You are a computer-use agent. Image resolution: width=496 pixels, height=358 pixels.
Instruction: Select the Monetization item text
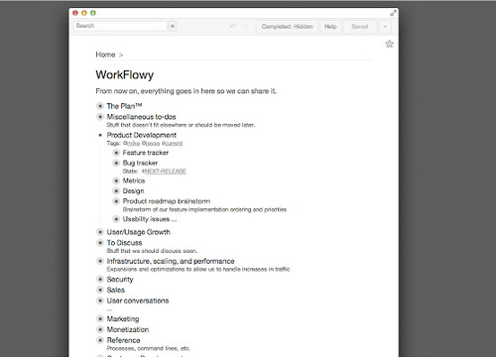point(128,329)
